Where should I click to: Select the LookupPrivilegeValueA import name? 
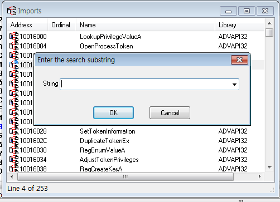coord(110,37)
